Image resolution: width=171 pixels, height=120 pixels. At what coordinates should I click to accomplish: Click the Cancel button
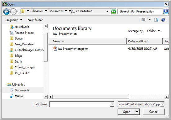tap(154, 112)
